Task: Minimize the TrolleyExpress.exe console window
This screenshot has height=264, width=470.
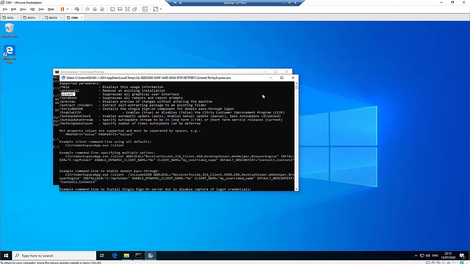Action: (x=271, y=78)
